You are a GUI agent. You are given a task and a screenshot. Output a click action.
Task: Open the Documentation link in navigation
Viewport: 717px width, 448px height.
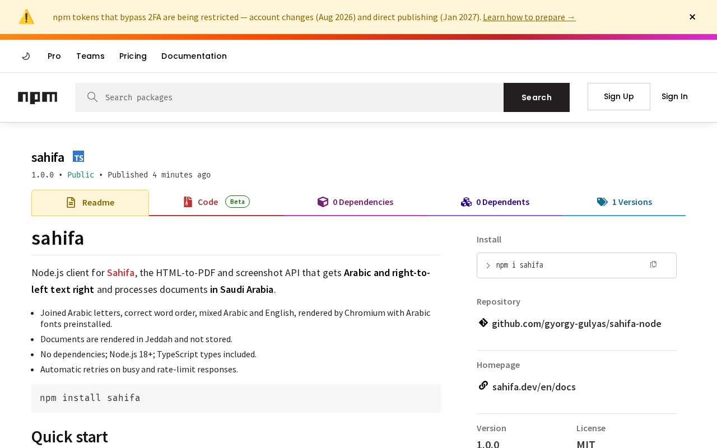194,56
